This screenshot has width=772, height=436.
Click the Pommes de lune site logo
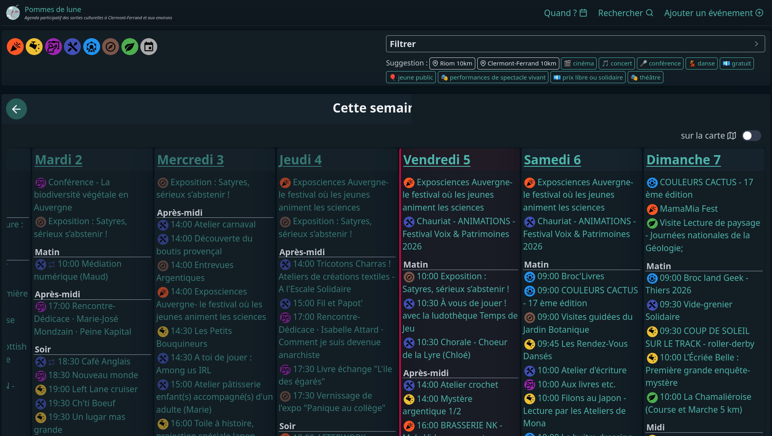[13, 12]
